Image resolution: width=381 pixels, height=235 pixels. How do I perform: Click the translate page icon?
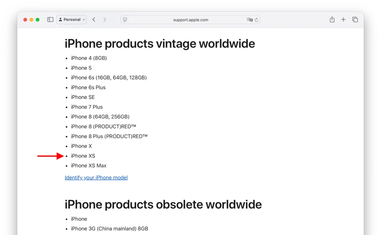coord(249,20)
